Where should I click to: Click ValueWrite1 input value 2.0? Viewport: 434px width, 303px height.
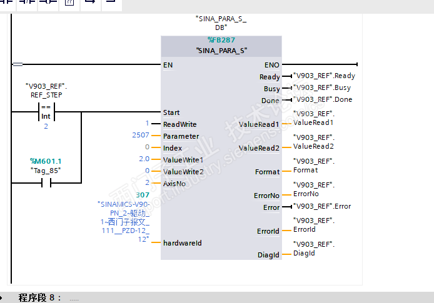point(144,159)
